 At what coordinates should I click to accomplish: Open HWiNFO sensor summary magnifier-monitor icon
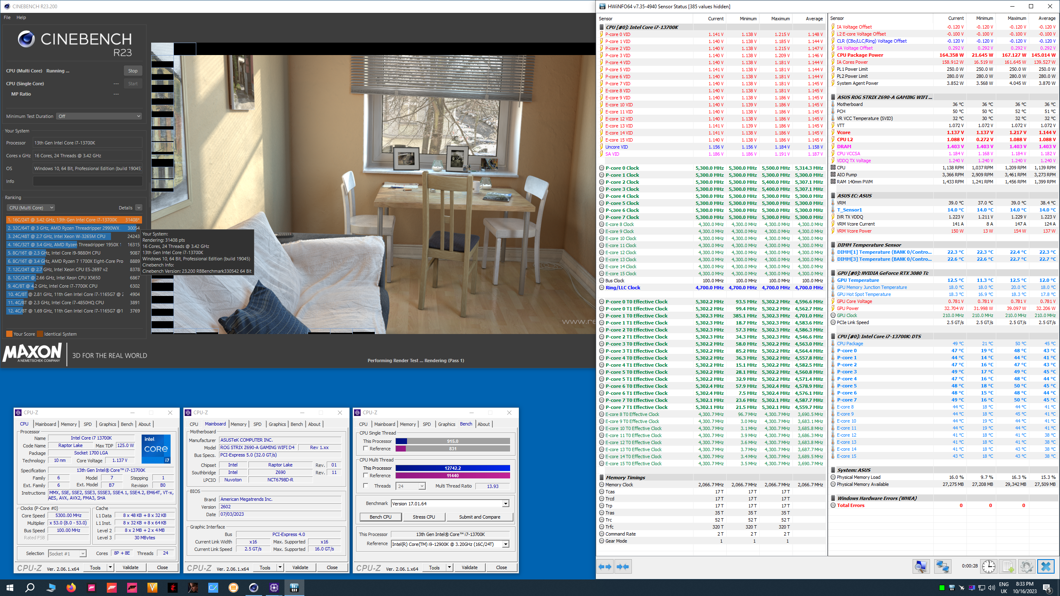tap(921, 567)
